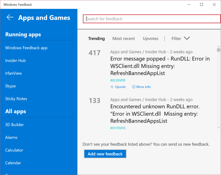
Task: Switch to the Most recent tab
Action: (x=124, y=38)
